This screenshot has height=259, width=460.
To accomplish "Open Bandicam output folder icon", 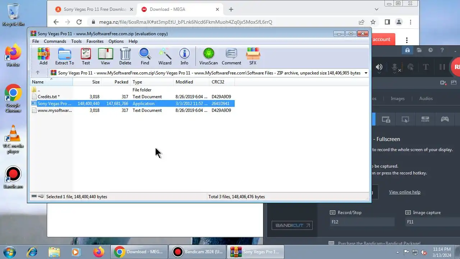I will (x=419, y=50).
